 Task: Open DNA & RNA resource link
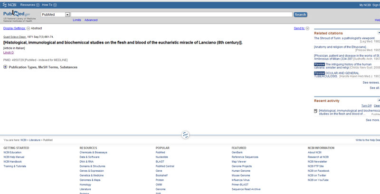click(86, 162)
